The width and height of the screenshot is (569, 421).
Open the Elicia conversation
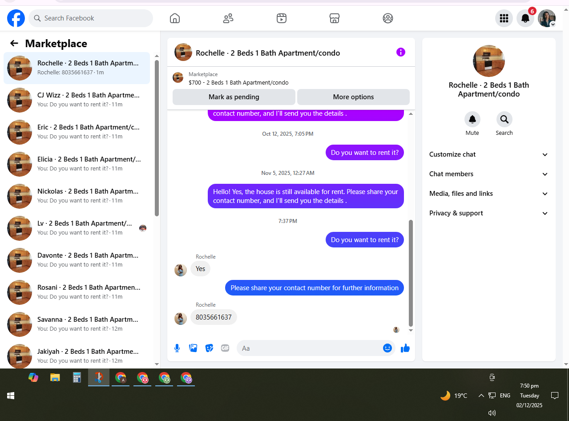(77, 164)
